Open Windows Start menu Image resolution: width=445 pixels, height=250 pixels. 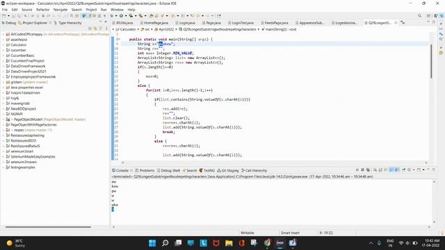[152, 243]
